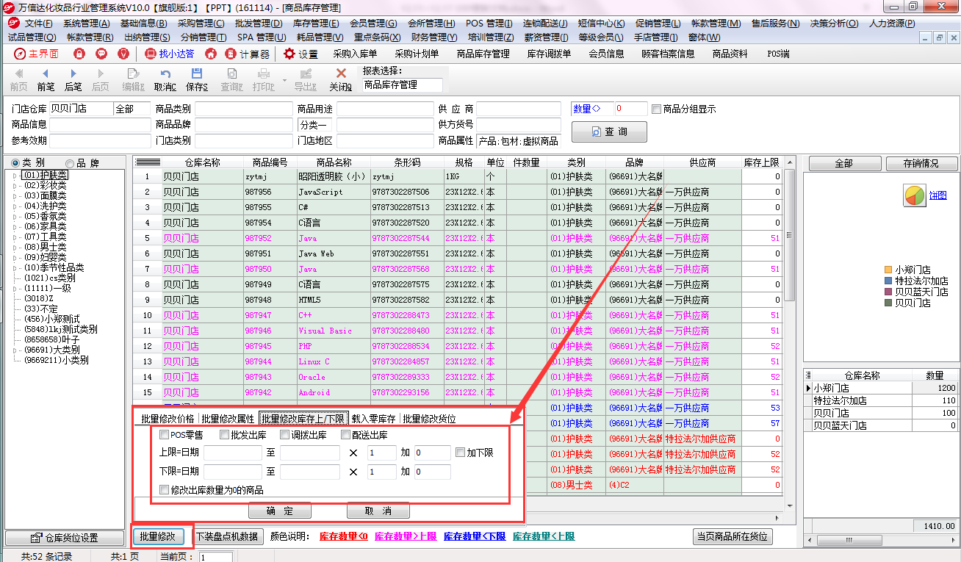The height and width of the screenshot is (562, 961).
Task: Click the blue 特拉法尔加店 legend swatch
Action: pyautogui.click(x=888, y=281)
